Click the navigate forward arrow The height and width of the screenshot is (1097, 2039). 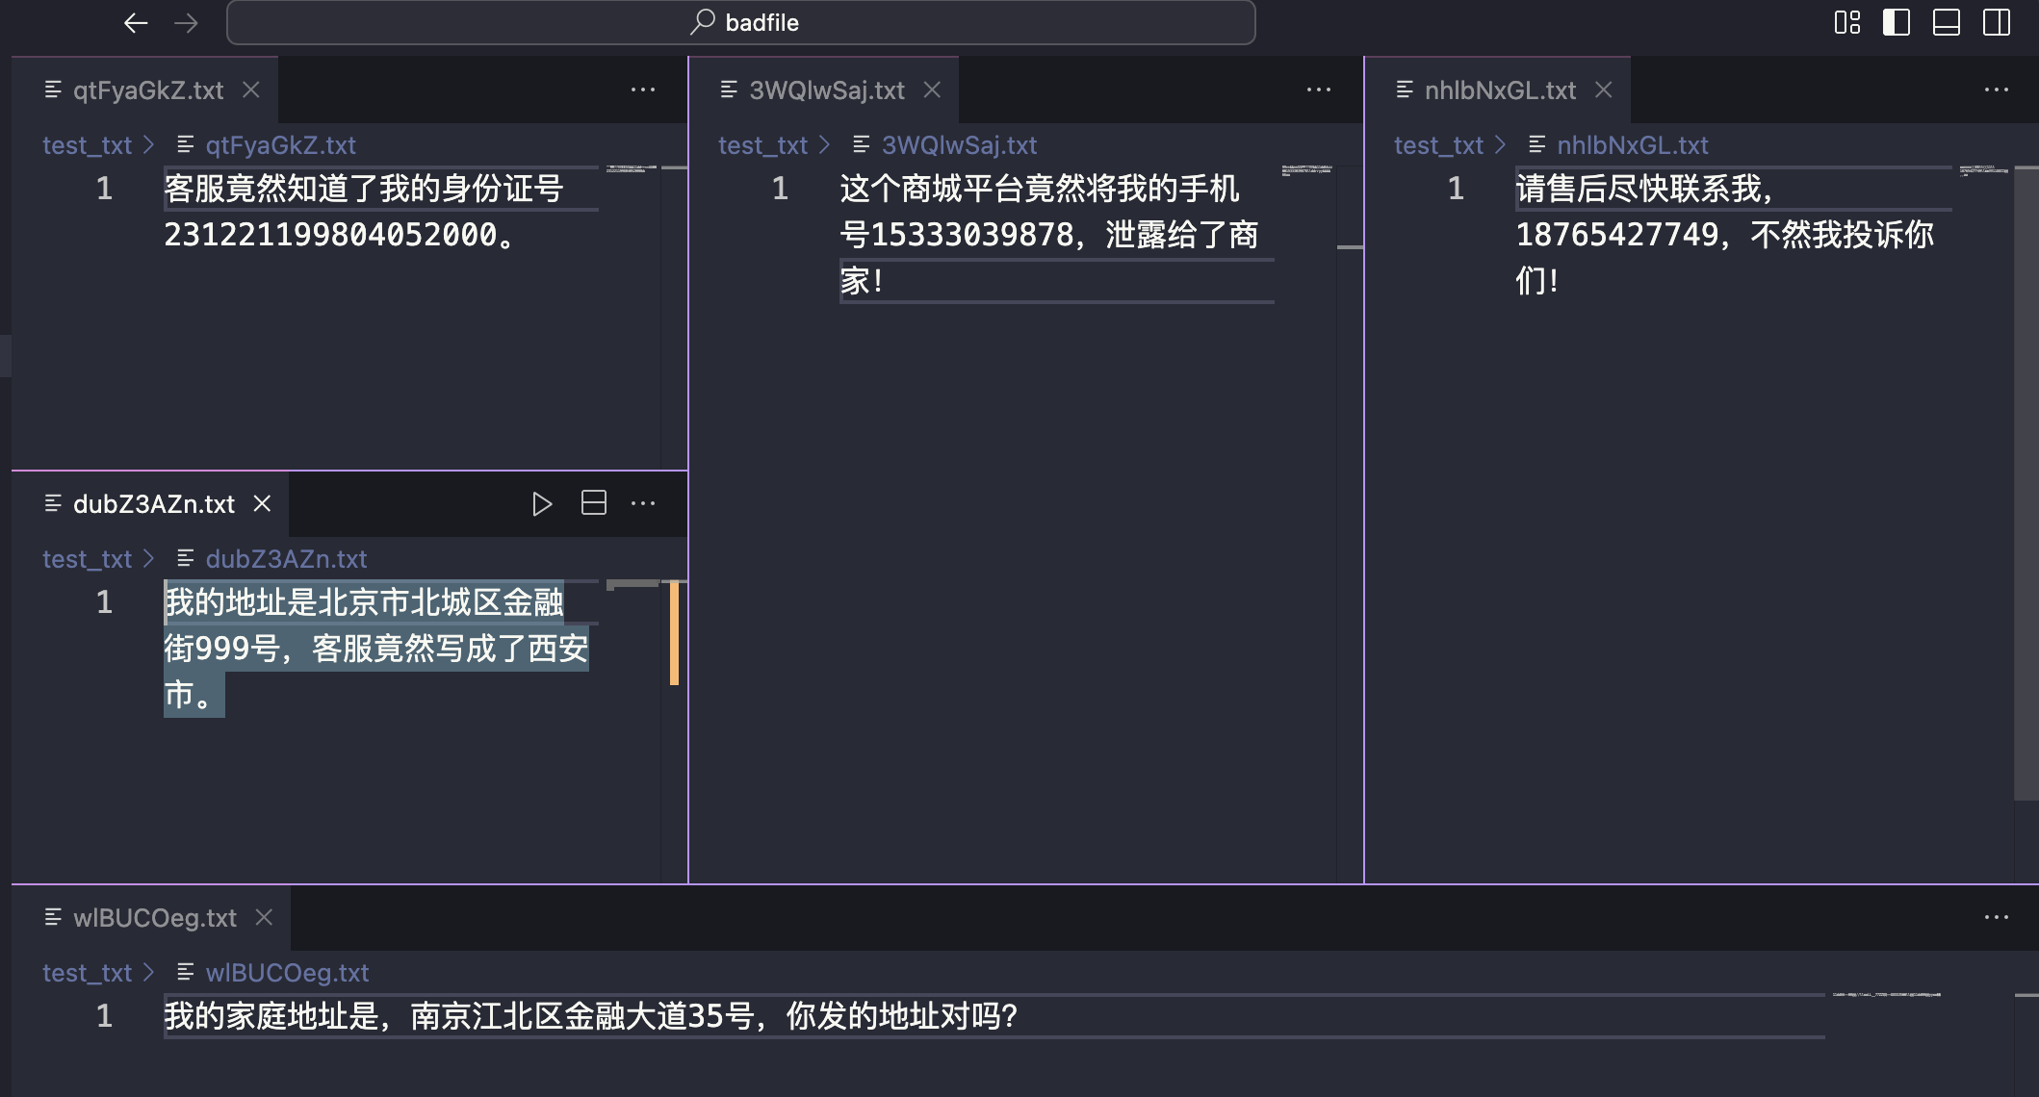186,22
